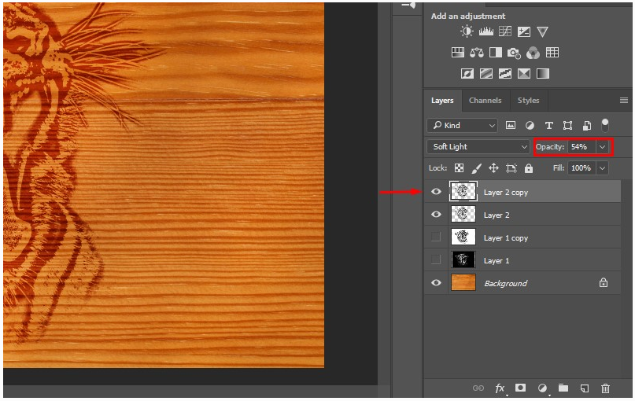This screenshot has height=401, width=635.
Task: Click the 'Opacity:' scrubby label
Action: (550, 147)
